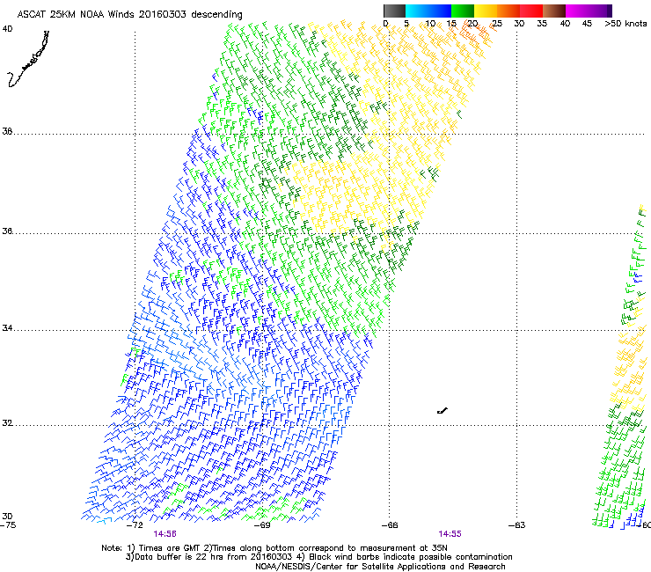Click the small black Bermuda island mark
This screenshot has height=572, width=651.
[x=443, y=411]
